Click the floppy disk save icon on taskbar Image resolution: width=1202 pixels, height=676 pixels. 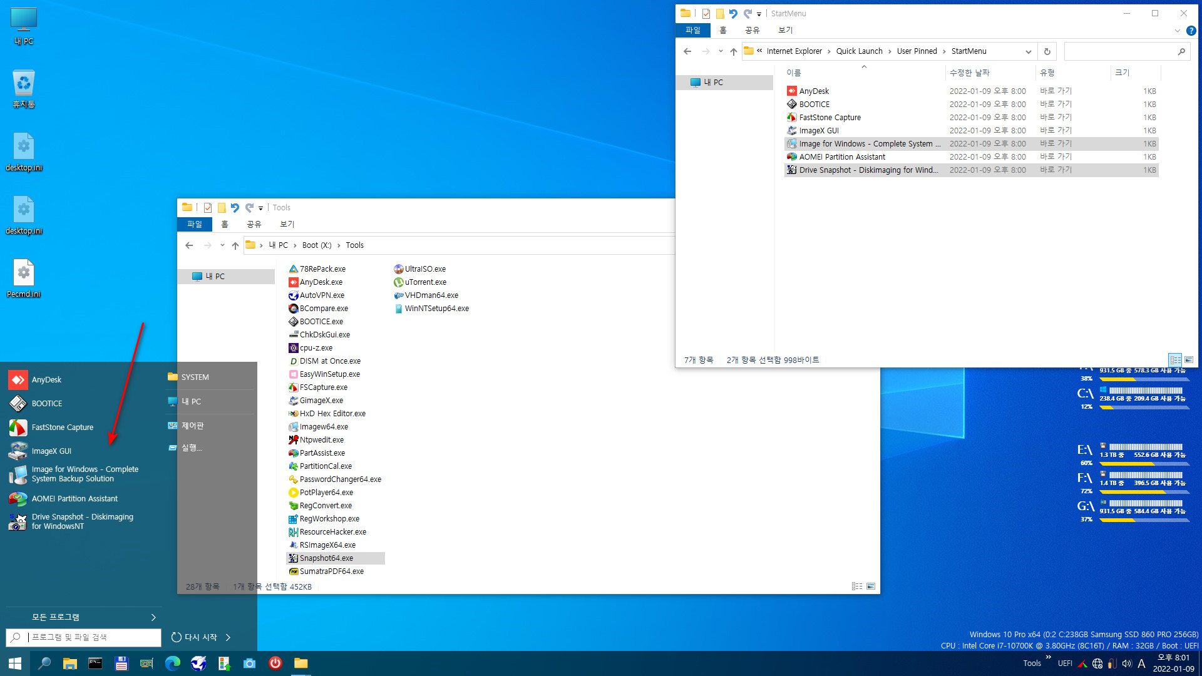pyautogui.click(x=121, y=663)
